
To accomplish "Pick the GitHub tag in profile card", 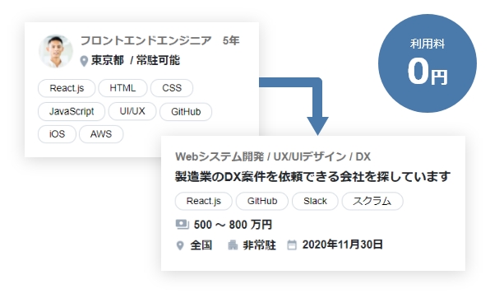I will pyautogui.click(x=186, y=112).
